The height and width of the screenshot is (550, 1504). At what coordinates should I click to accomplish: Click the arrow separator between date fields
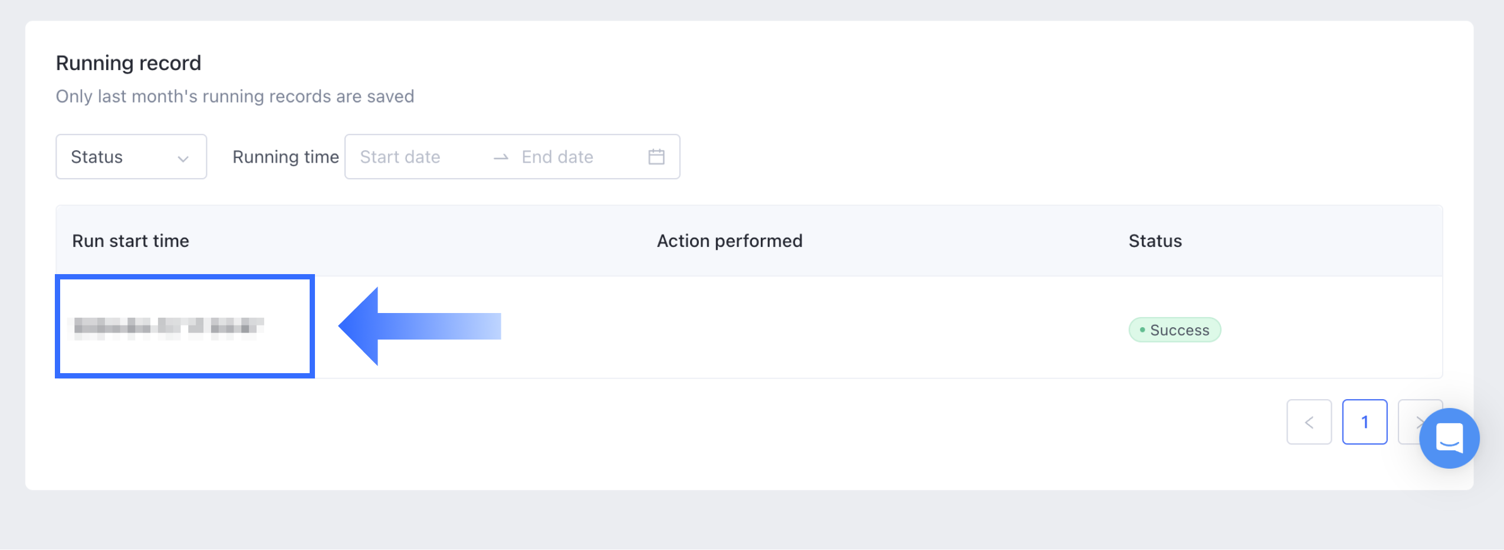click(501, 157)
